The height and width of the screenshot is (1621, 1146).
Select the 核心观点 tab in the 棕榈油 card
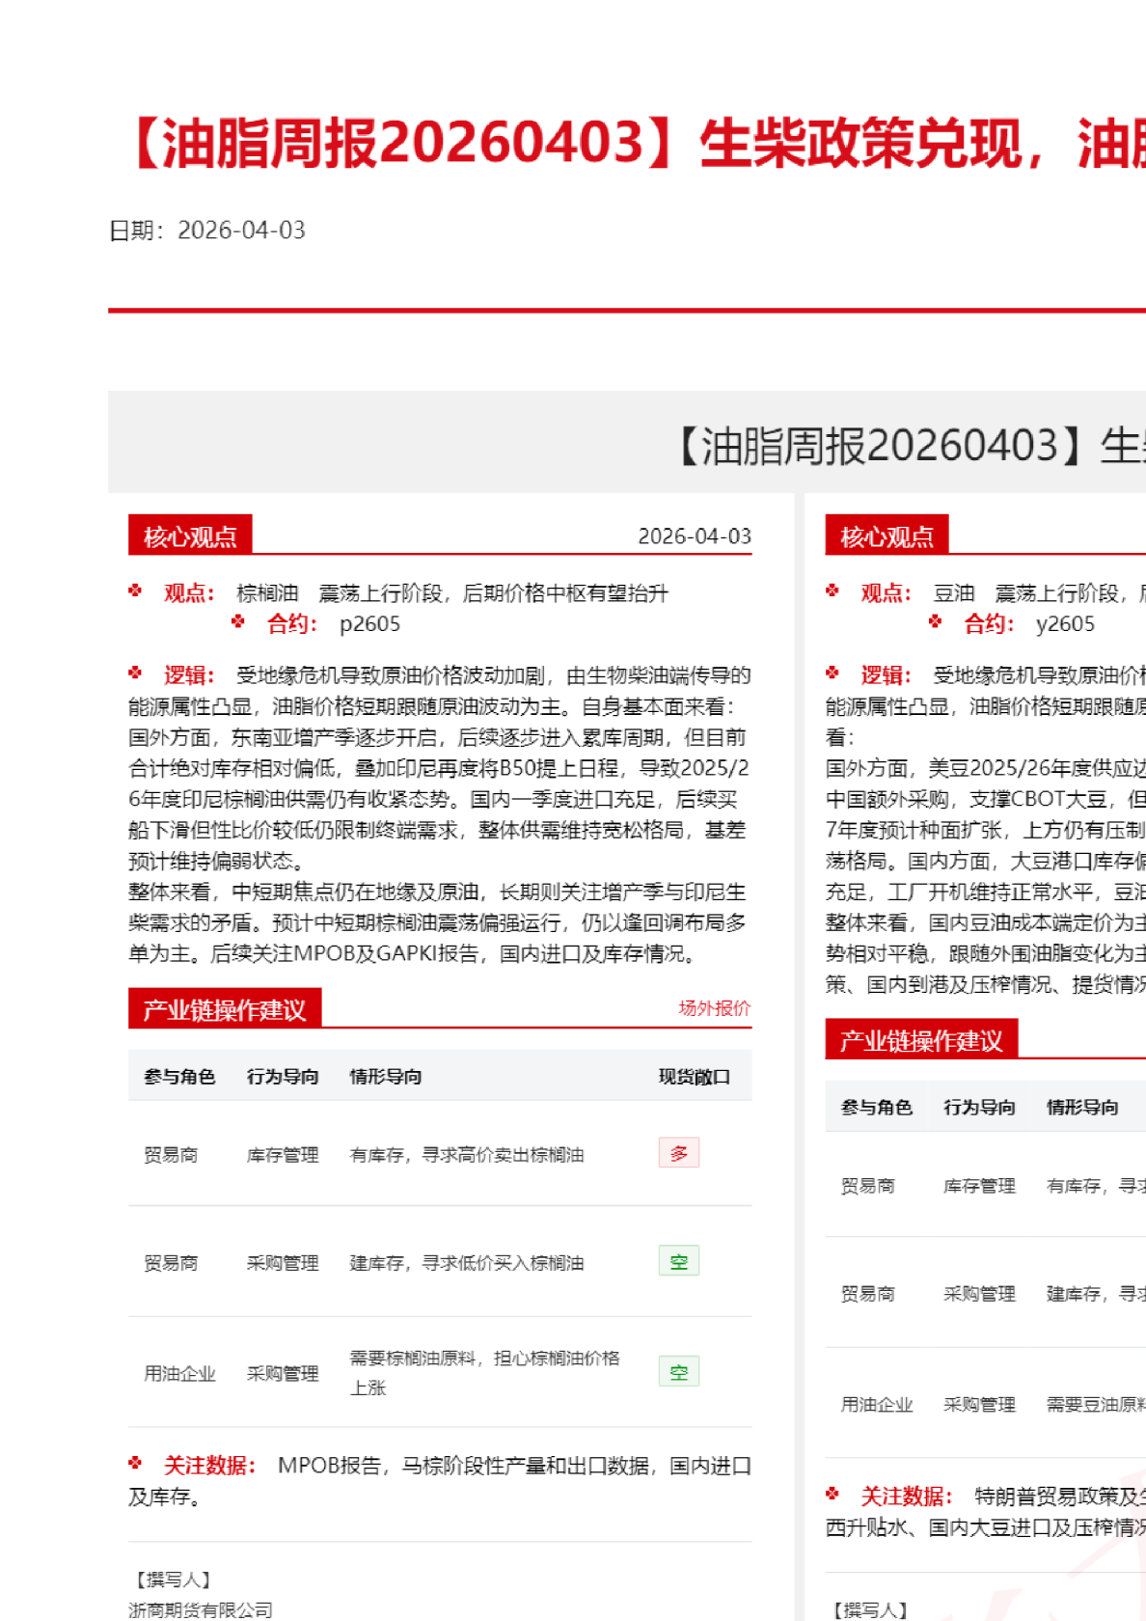click(x=190, y=536)
